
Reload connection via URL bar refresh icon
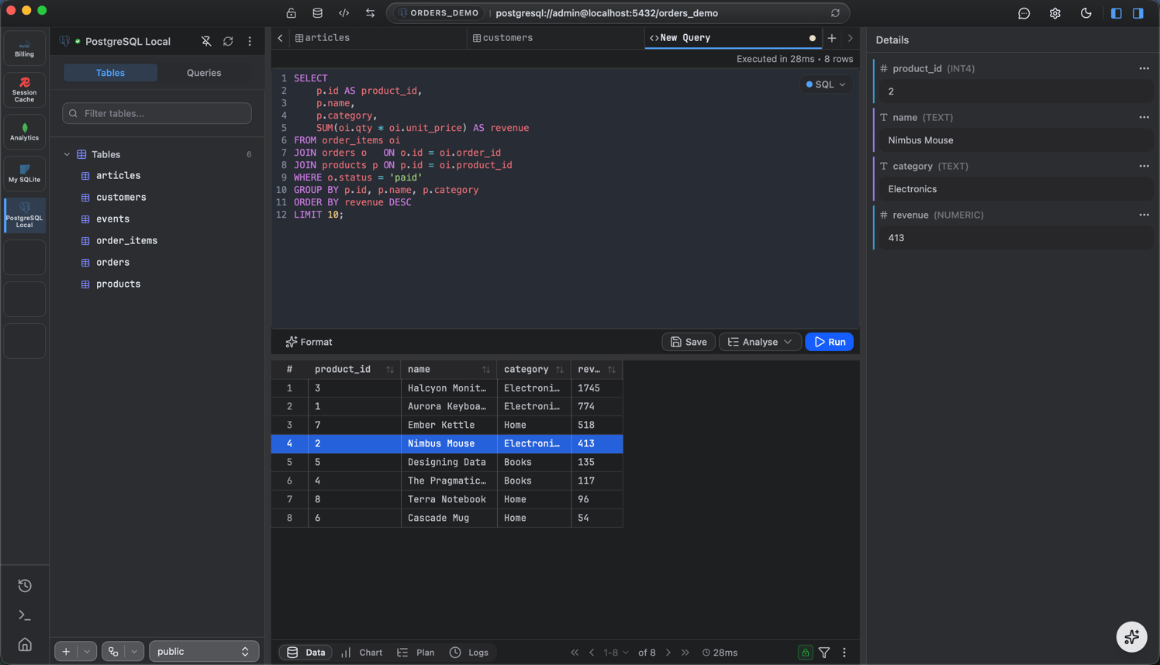835,13
